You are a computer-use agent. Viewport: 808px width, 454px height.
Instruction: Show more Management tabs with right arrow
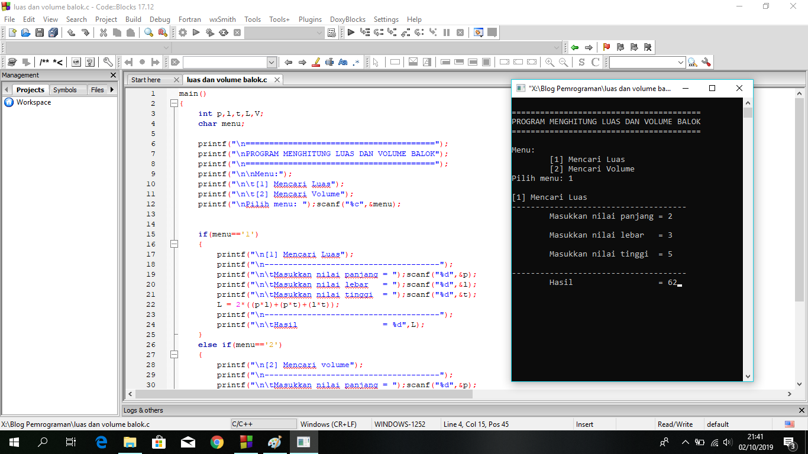(x=112, y=90)
